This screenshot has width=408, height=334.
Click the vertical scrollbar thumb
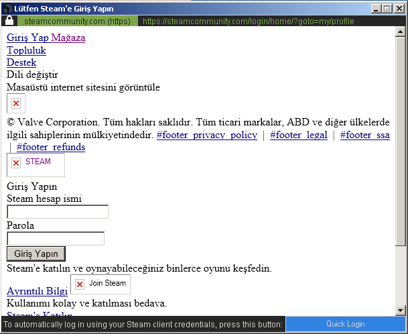pos(400,142)
